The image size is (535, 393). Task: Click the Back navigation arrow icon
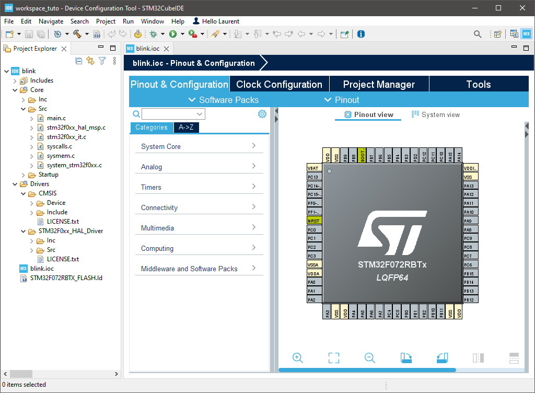(x=301, y=34)
